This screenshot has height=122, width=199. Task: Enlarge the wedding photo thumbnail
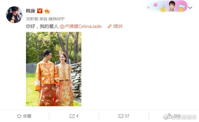click(x=54, y=69)
